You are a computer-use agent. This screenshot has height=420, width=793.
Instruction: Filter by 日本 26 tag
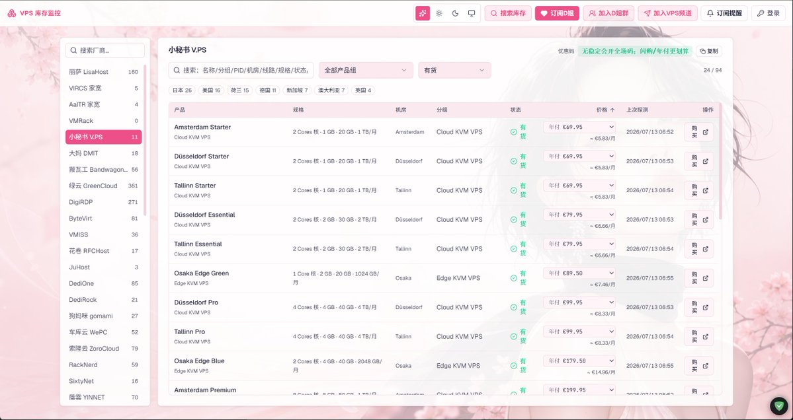pyautogui.click(x=182, y=90)
